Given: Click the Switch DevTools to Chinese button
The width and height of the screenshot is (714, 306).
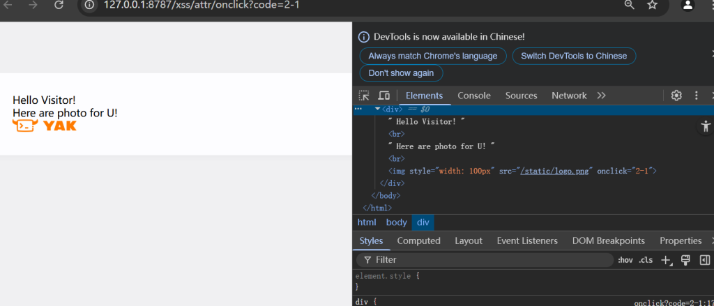Looking at the screenshot, I should (574, 56).
